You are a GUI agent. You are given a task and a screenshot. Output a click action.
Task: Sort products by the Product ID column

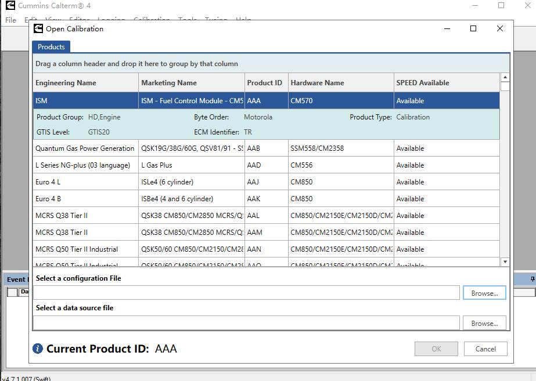click(x=265, y=82)
